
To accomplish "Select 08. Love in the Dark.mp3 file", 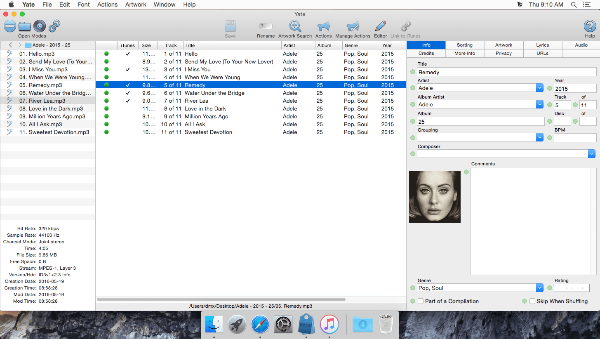I will click(48, 108).
